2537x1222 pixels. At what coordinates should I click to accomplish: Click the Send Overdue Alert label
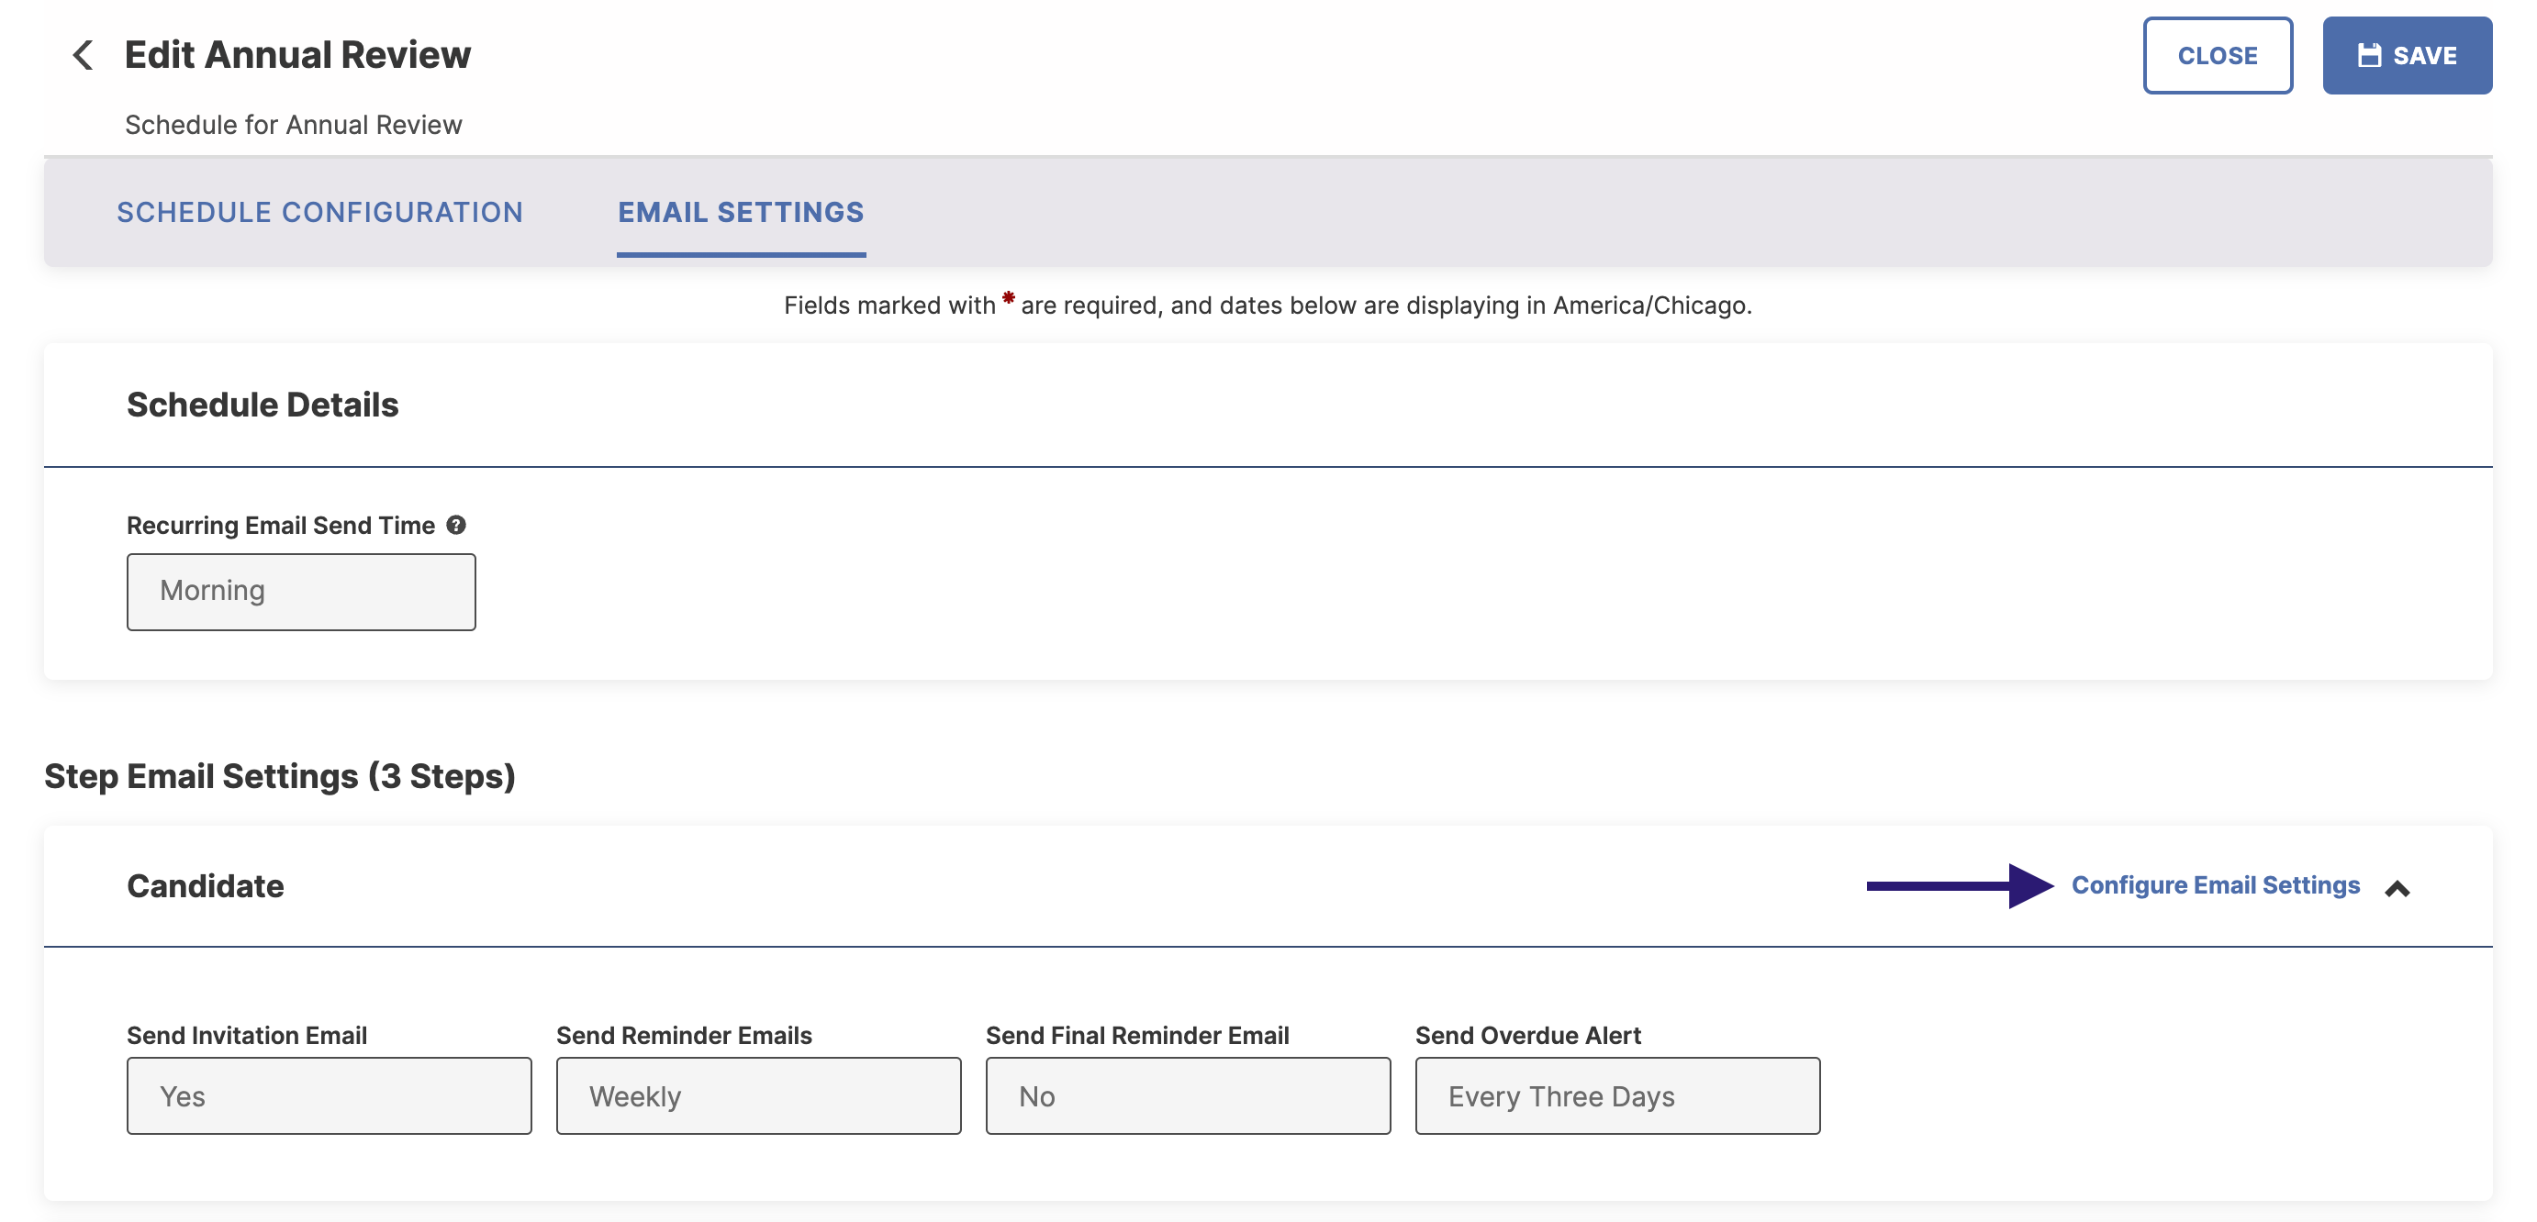coord(1527,1036)
